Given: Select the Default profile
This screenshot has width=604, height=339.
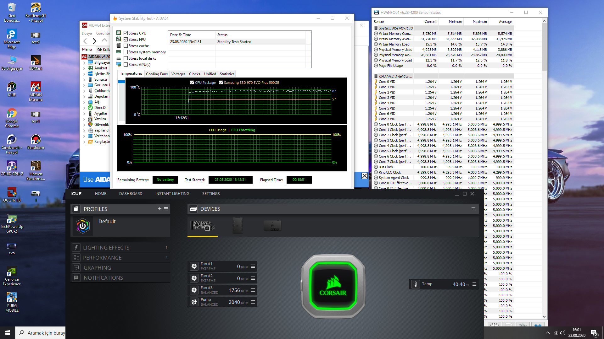Looking at the screenshot, I should [120, 226].
